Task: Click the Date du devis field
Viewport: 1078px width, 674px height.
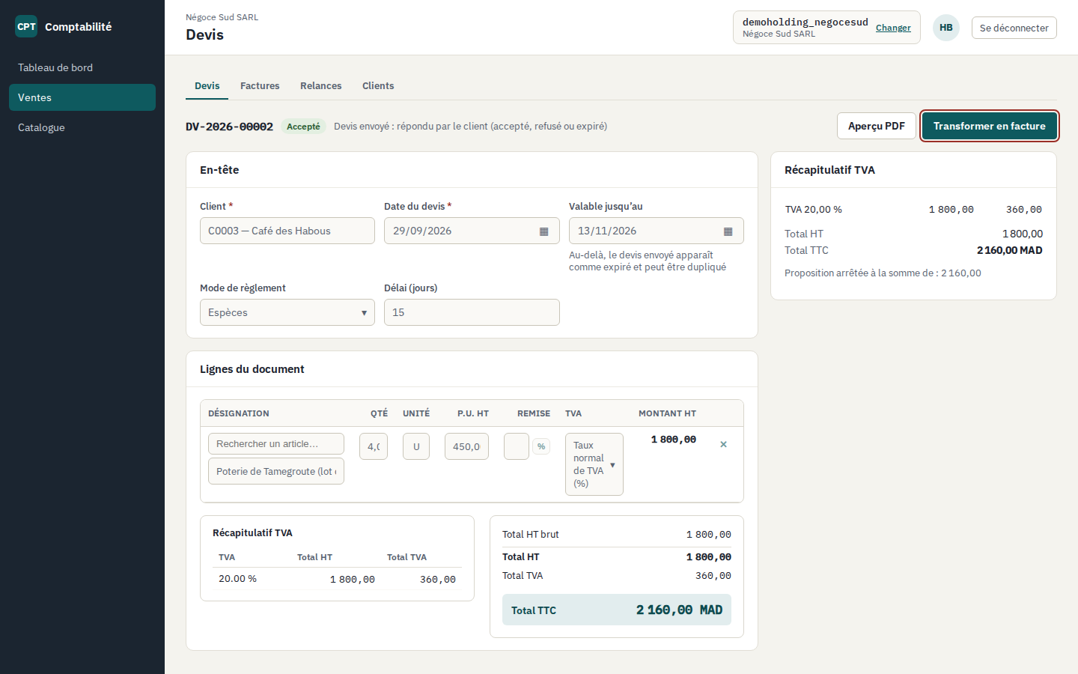Action: (472, 231)
